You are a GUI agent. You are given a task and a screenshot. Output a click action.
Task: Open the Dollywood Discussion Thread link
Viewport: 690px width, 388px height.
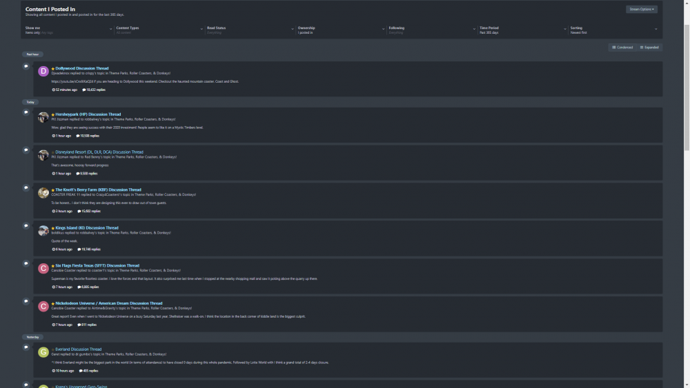coord(82,68)
